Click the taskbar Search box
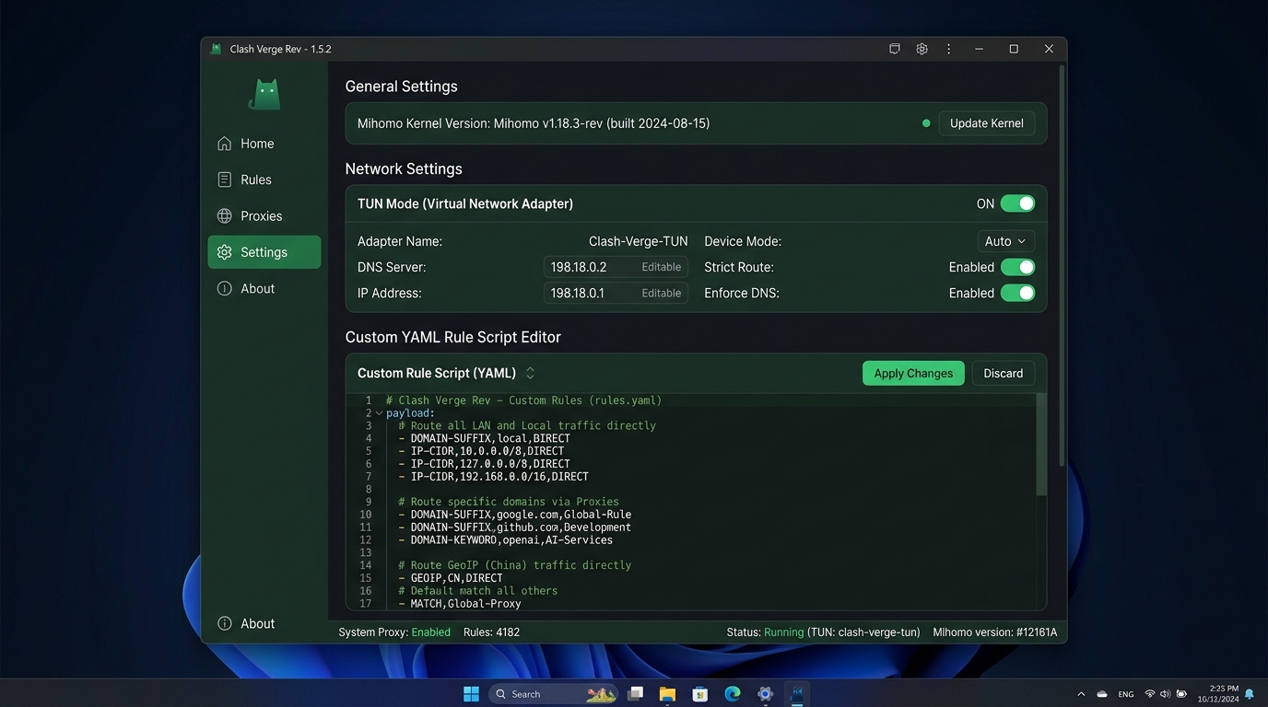Screen dimensions: 1268x707 (x=552, y=694)
